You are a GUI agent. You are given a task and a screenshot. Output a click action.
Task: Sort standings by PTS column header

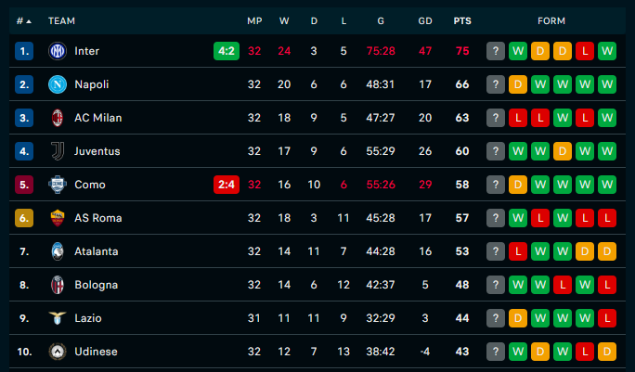coord(462,21)
